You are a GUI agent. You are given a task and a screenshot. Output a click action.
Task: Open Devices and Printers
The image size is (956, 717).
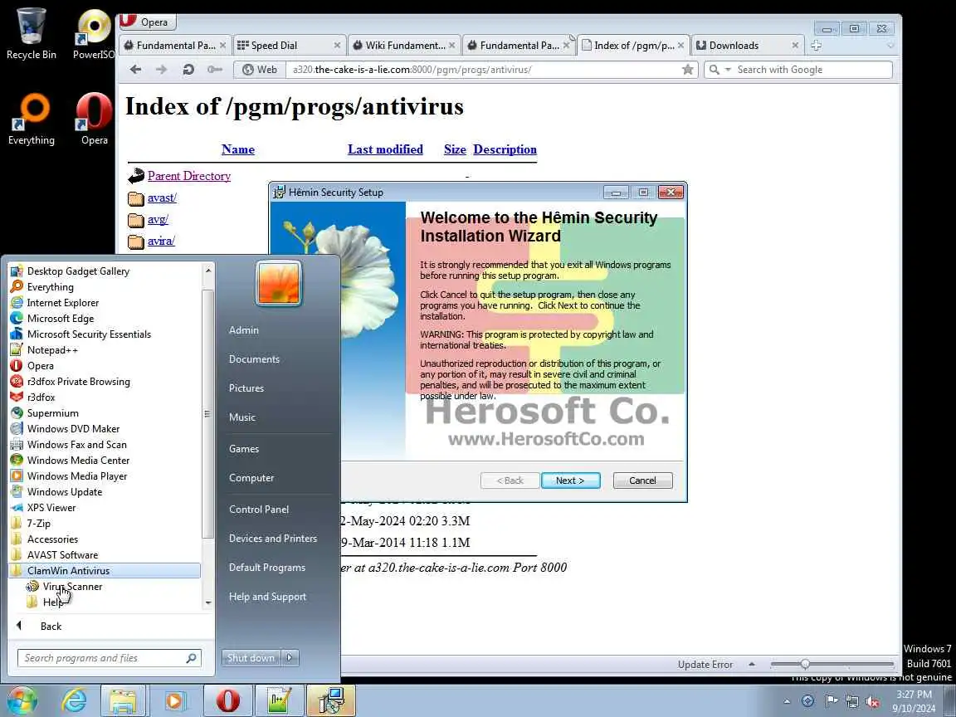pyautogui.click(x=272, y=539)
